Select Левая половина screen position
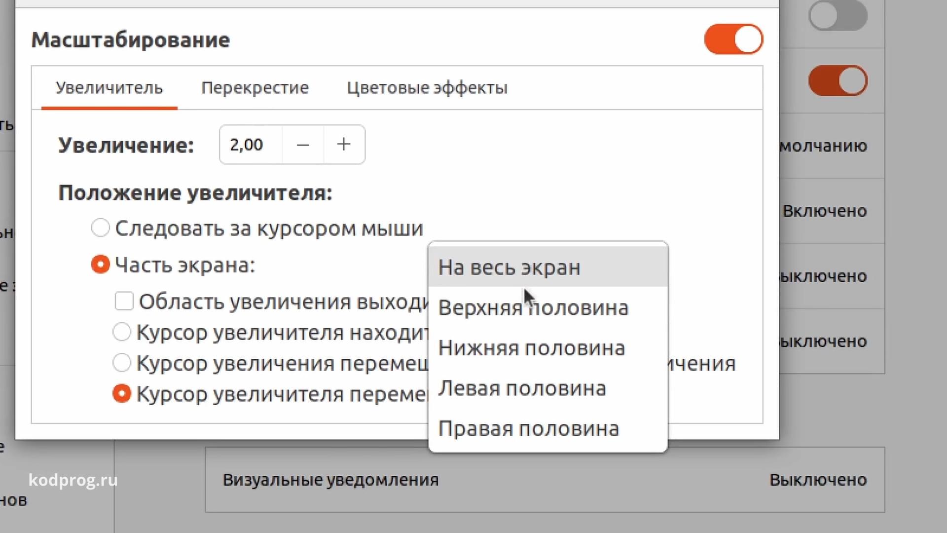The image size is (947, 533). (x=521, y=387)
